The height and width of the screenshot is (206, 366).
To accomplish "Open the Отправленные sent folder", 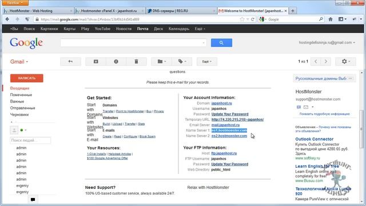I will tap(22, 108).
